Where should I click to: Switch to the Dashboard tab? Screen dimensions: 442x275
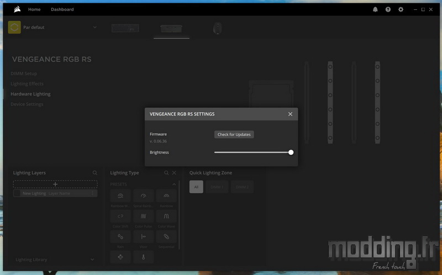click(62, 9)
